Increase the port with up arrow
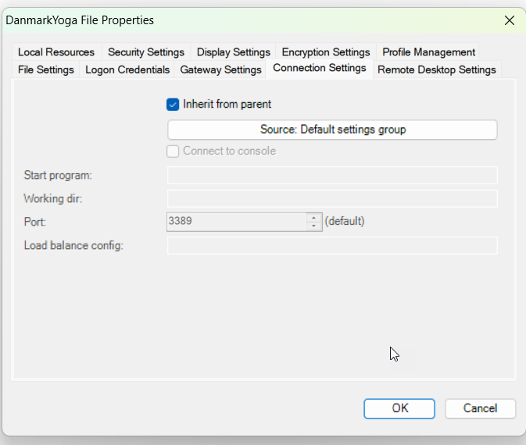Image resolution: width=526 pixels, height=445 pixels. point(313,218)
